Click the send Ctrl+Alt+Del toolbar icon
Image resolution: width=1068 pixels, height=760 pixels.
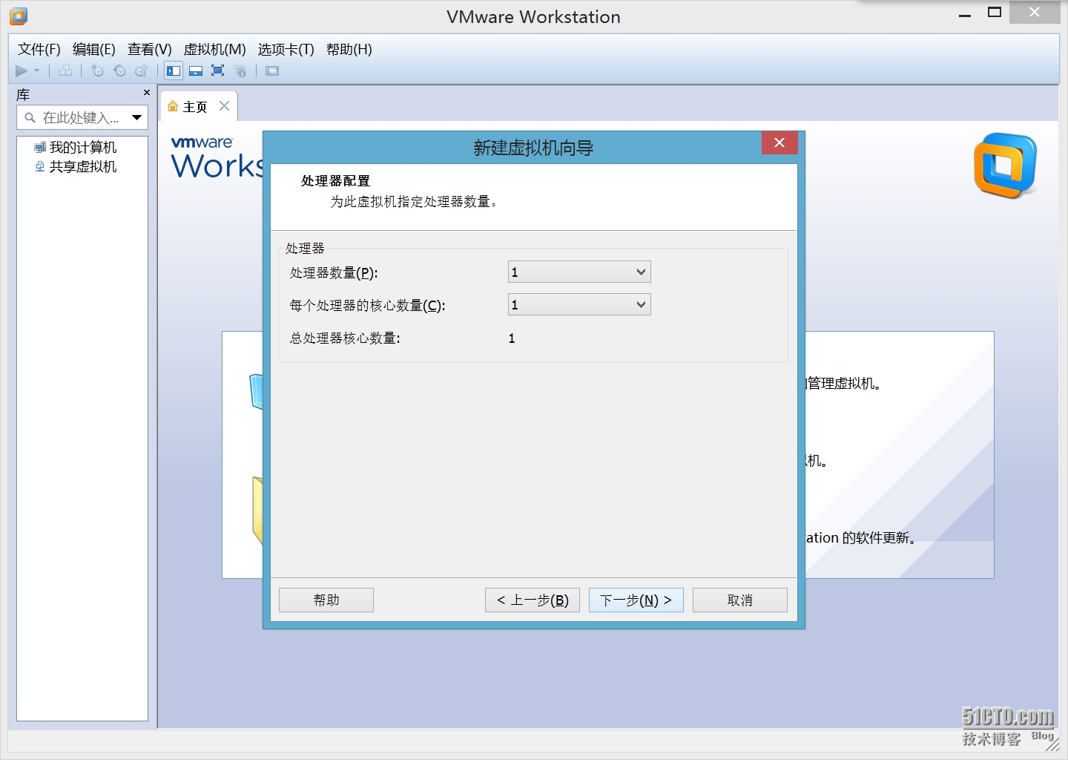(x=65, y=71)
